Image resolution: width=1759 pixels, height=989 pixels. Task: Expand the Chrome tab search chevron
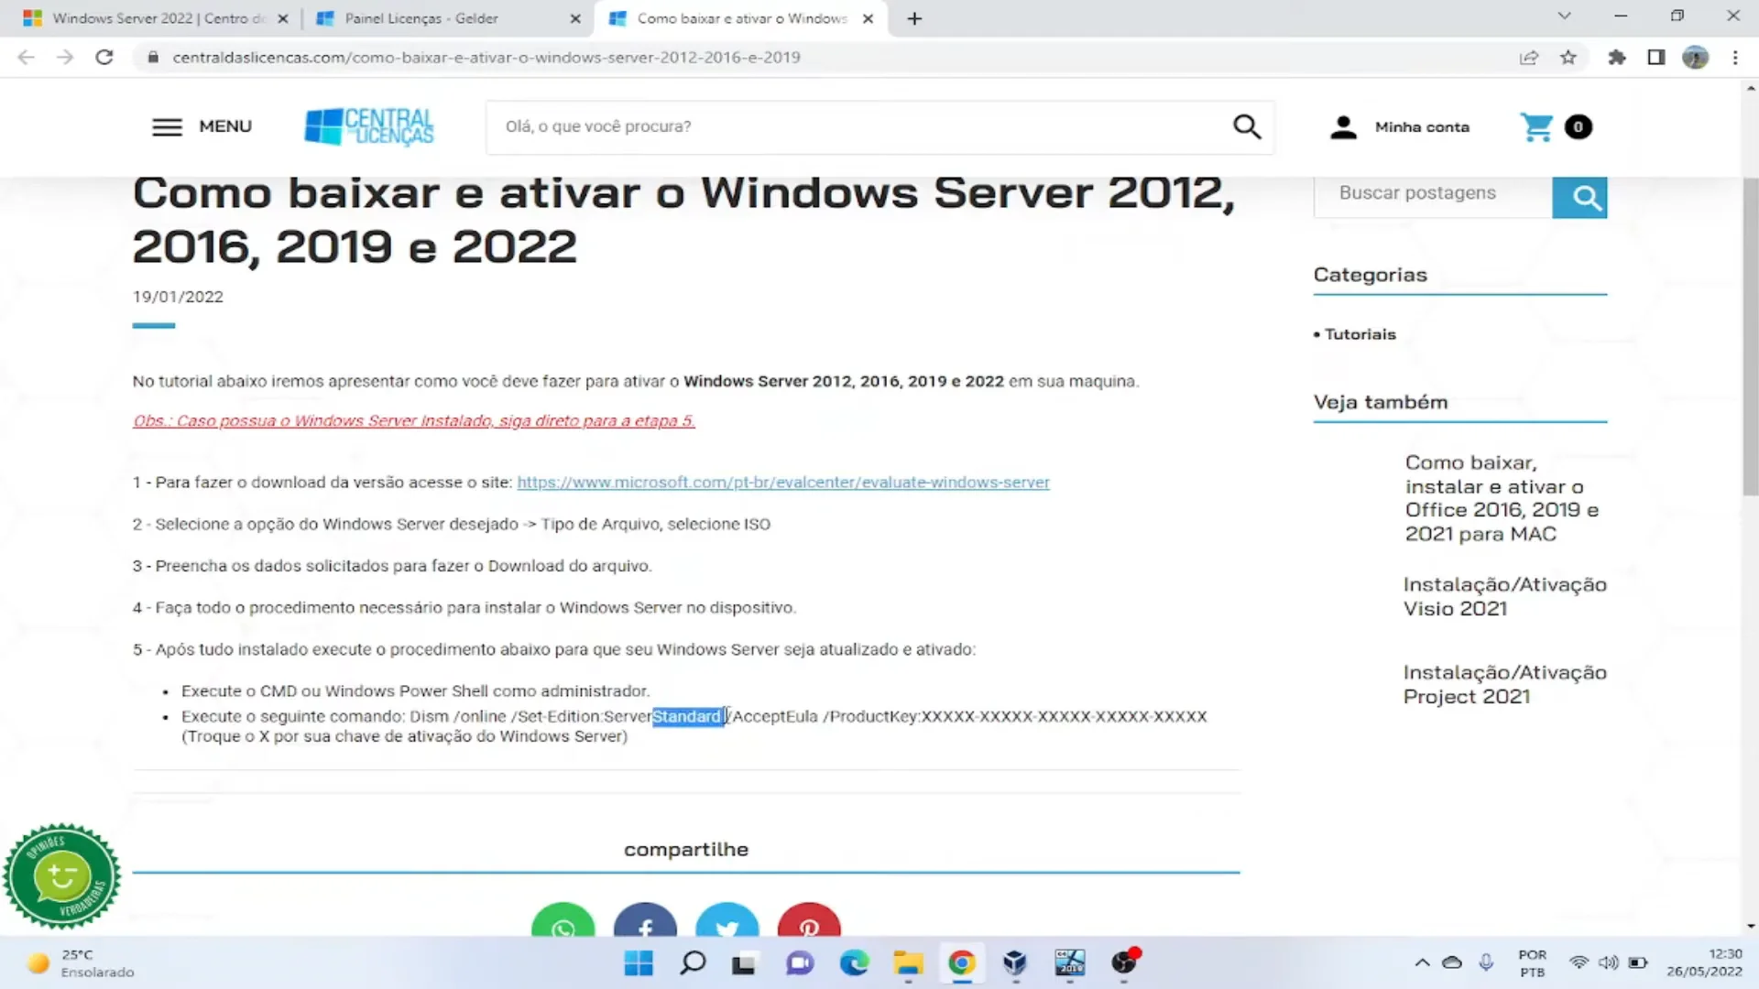1564,16
